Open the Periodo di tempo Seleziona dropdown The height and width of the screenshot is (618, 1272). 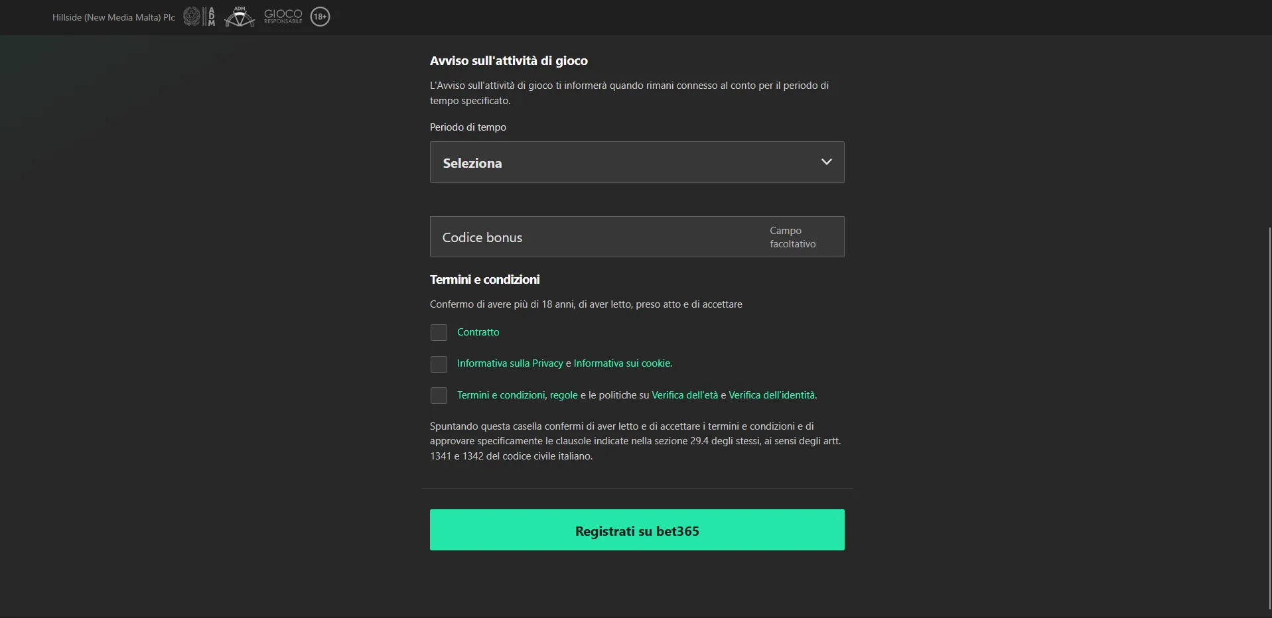[x=637, y=162]
